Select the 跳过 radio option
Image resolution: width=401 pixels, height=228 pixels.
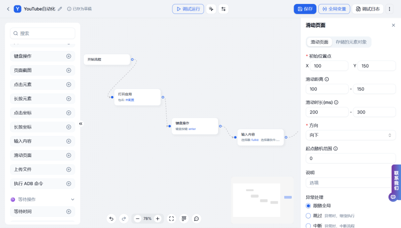tap(308, 215)
